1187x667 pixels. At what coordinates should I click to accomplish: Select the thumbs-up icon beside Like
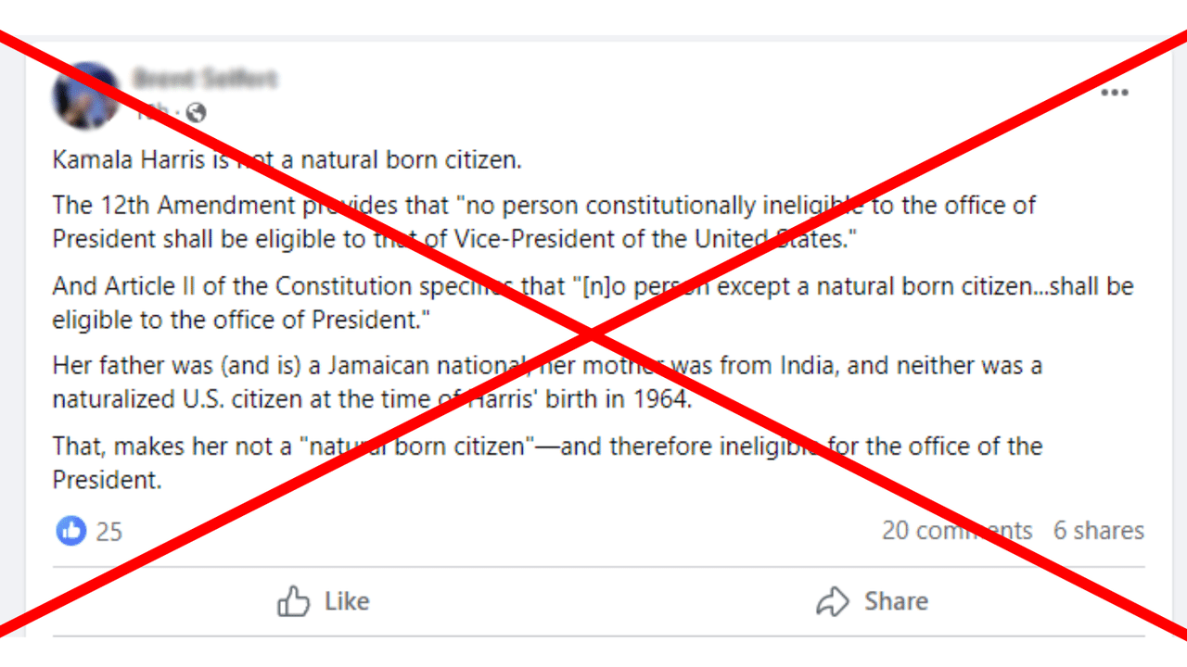coord(292,601)
